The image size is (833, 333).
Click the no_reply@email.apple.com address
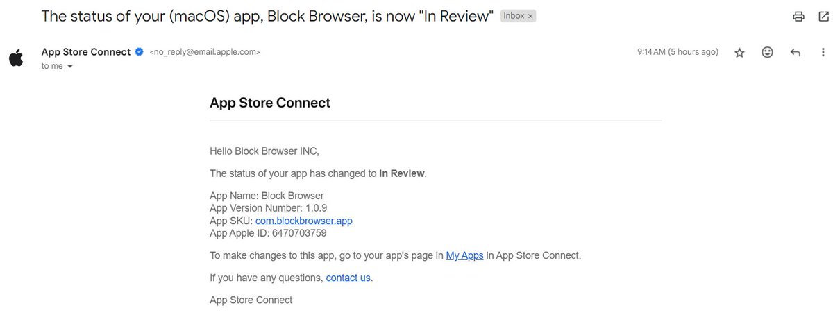pos(205,52)
